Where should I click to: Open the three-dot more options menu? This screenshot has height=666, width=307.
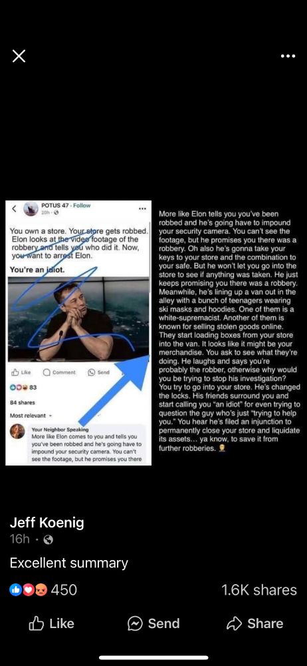[288, 56]
